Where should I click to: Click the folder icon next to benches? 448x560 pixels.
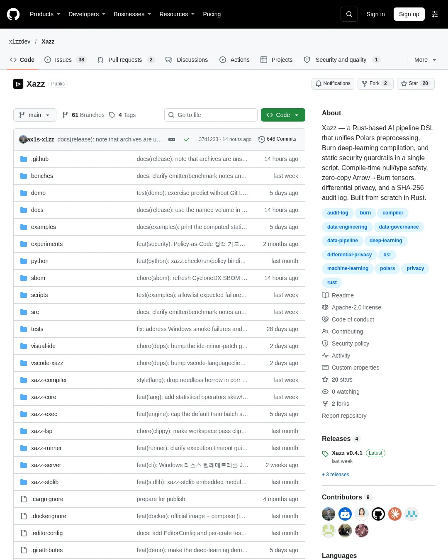(24, 176)
